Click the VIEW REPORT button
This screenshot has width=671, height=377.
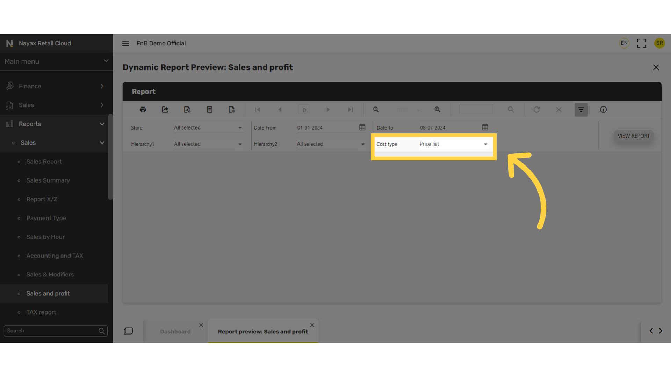(x=634, y=136)
